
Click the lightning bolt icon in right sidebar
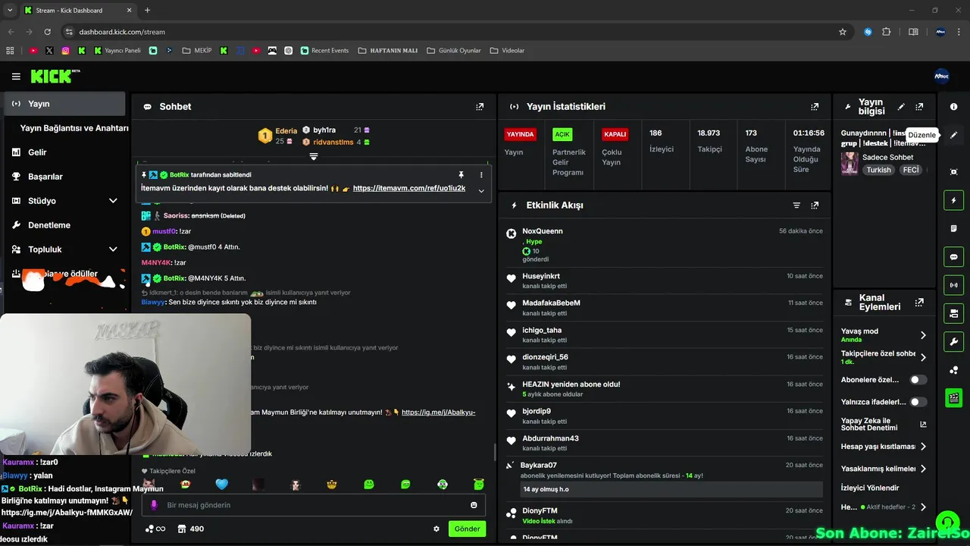(x=954, y=200)
